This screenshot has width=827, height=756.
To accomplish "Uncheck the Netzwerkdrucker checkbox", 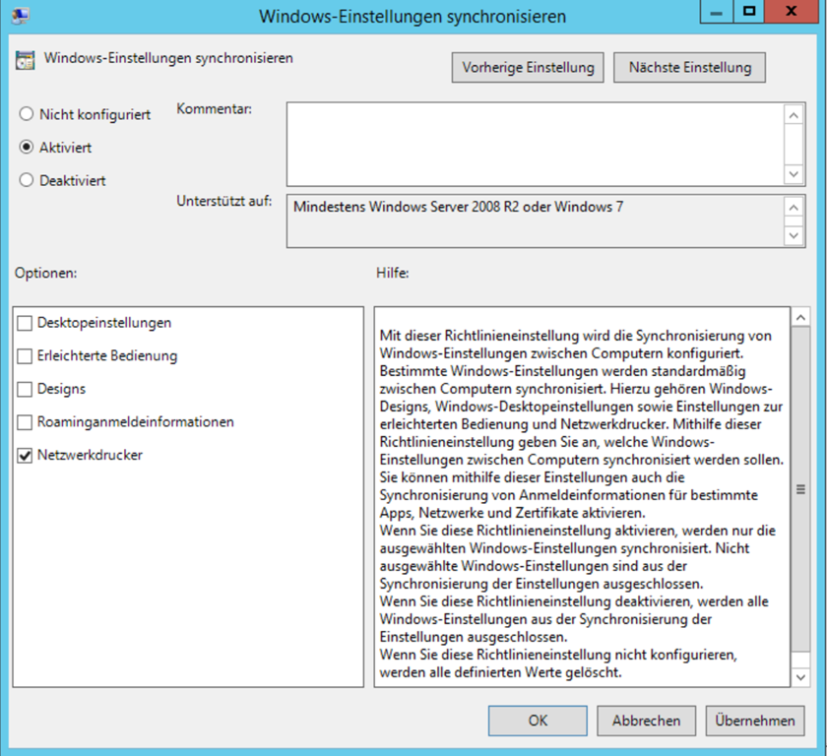I will (x=26, y=456).
